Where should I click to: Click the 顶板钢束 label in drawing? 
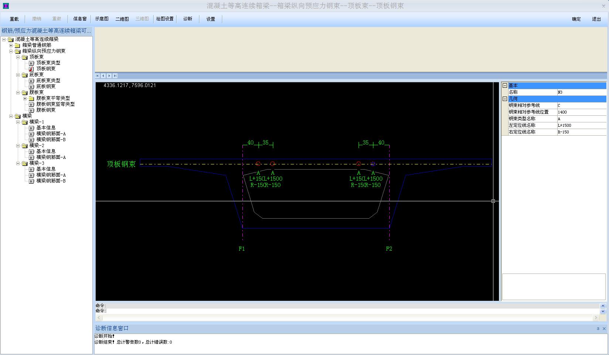click(121, 164)
